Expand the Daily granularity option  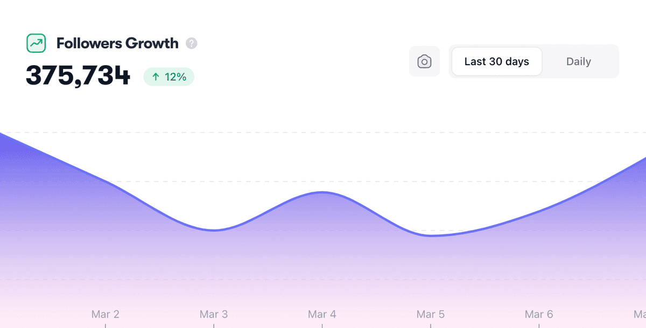578,61
